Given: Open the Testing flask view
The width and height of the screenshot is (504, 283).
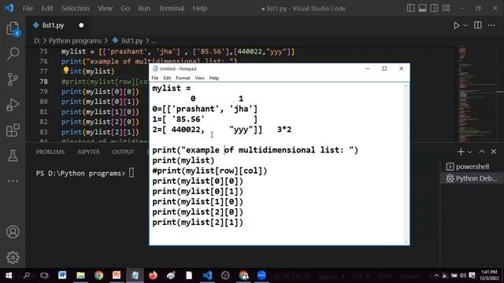Looking at the screenshot, I should coord(13,156).
